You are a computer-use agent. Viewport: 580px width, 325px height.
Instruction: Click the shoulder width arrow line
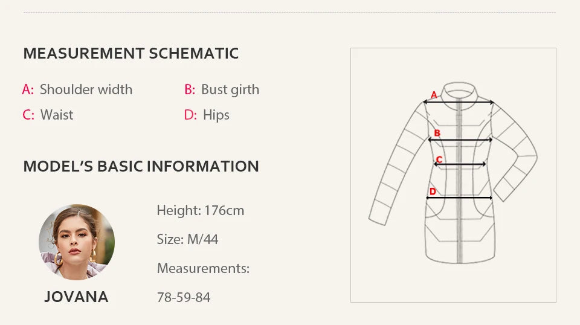[x=459, y=102]
